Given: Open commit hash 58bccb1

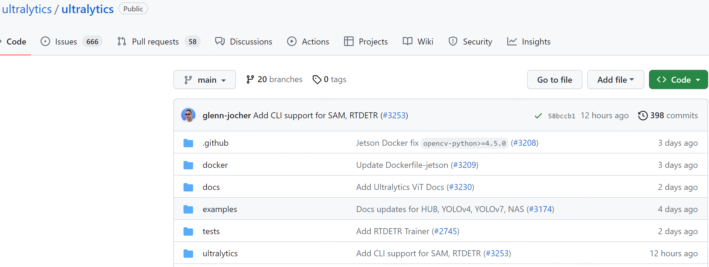Looking at the screenshot, I should tap(562, 116).
